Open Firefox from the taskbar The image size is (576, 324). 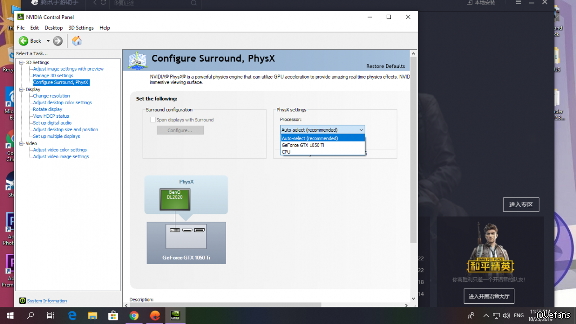155,315
